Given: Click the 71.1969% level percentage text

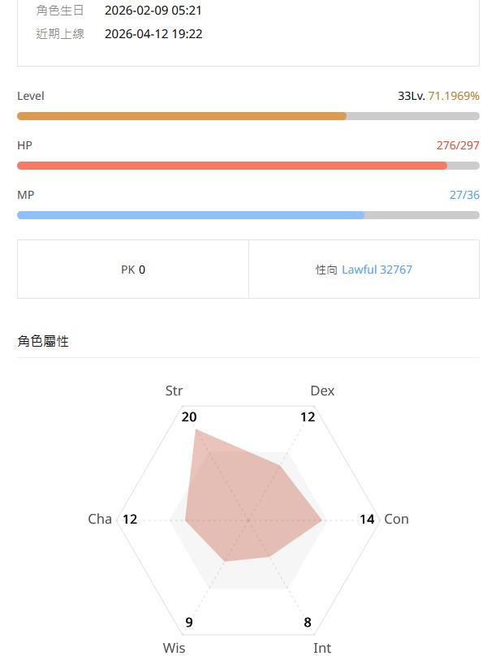Looking at the screenshot, I should point(453,95).
